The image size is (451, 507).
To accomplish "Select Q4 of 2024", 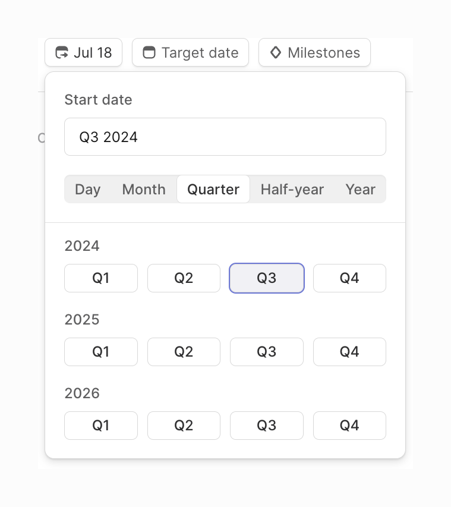I will click(x=349, y=278).
